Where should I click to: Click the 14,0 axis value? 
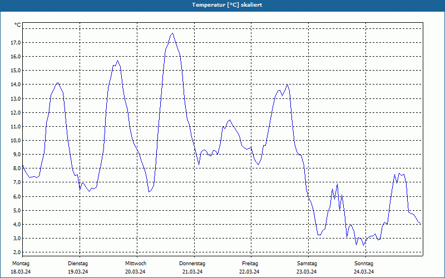click(x=16, y=85)
